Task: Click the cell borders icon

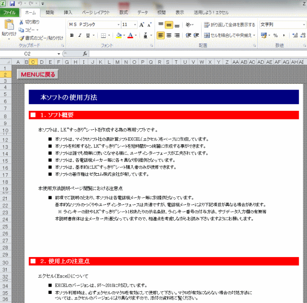Action: coord(103,35)
